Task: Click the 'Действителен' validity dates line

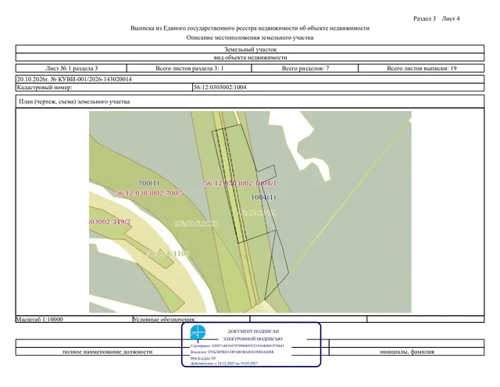Action: 224,363
